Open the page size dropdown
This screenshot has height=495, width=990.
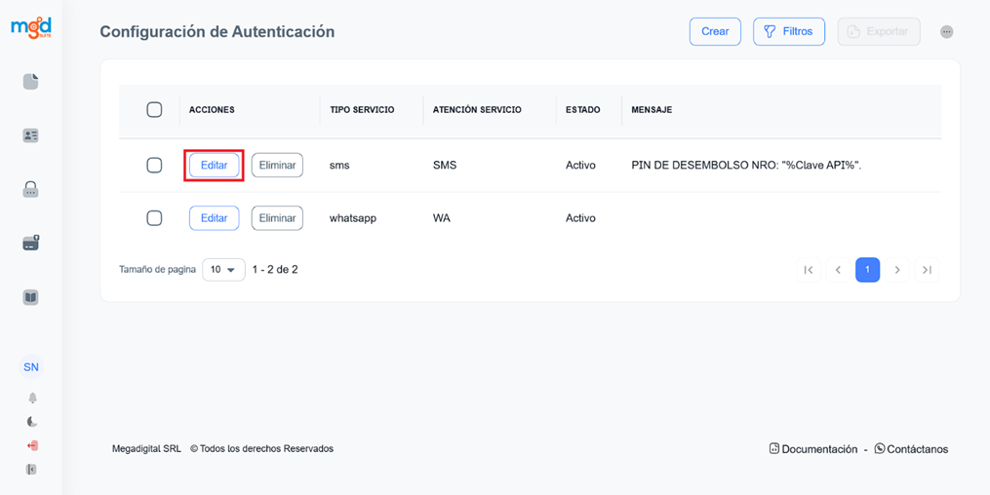tap(223, 270)
